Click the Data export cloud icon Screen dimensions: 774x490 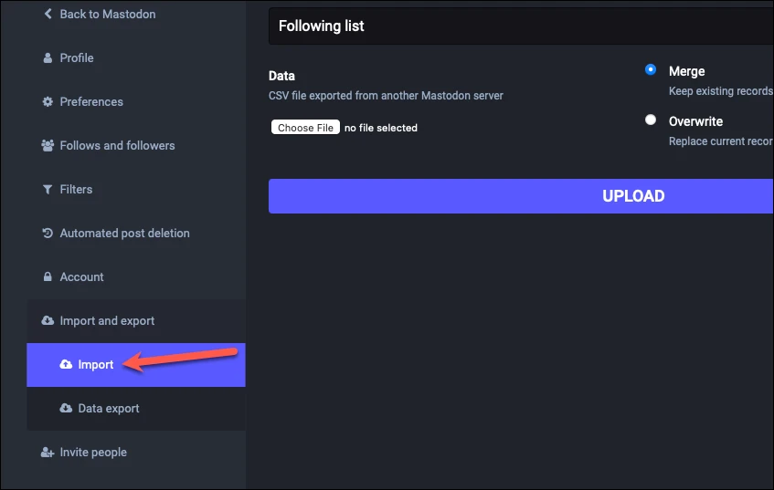click(x=66, y=408)
